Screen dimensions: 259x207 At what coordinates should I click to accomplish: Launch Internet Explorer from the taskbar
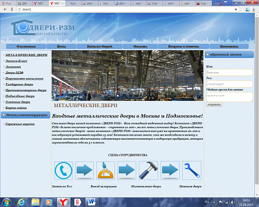(x=21, y=202)
